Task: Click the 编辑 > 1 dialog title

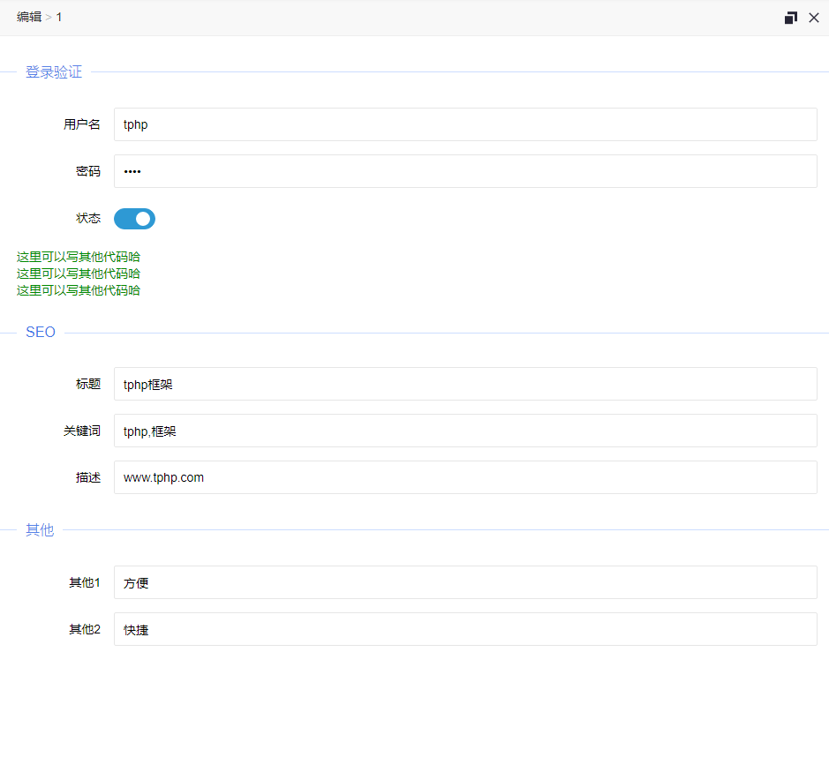Action: [39, 18]
